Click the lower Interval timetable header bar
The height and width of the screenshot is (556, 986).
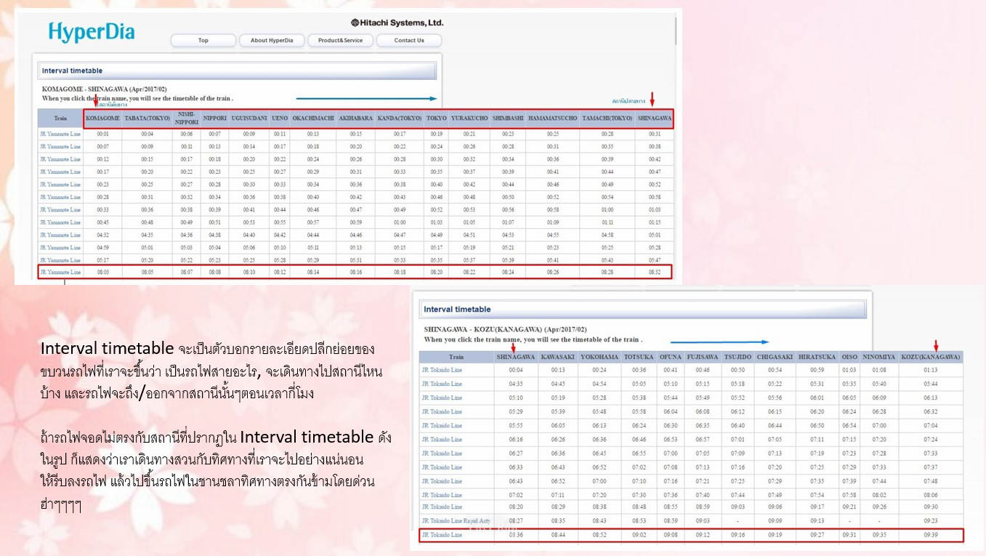click(x=642, y=309)
